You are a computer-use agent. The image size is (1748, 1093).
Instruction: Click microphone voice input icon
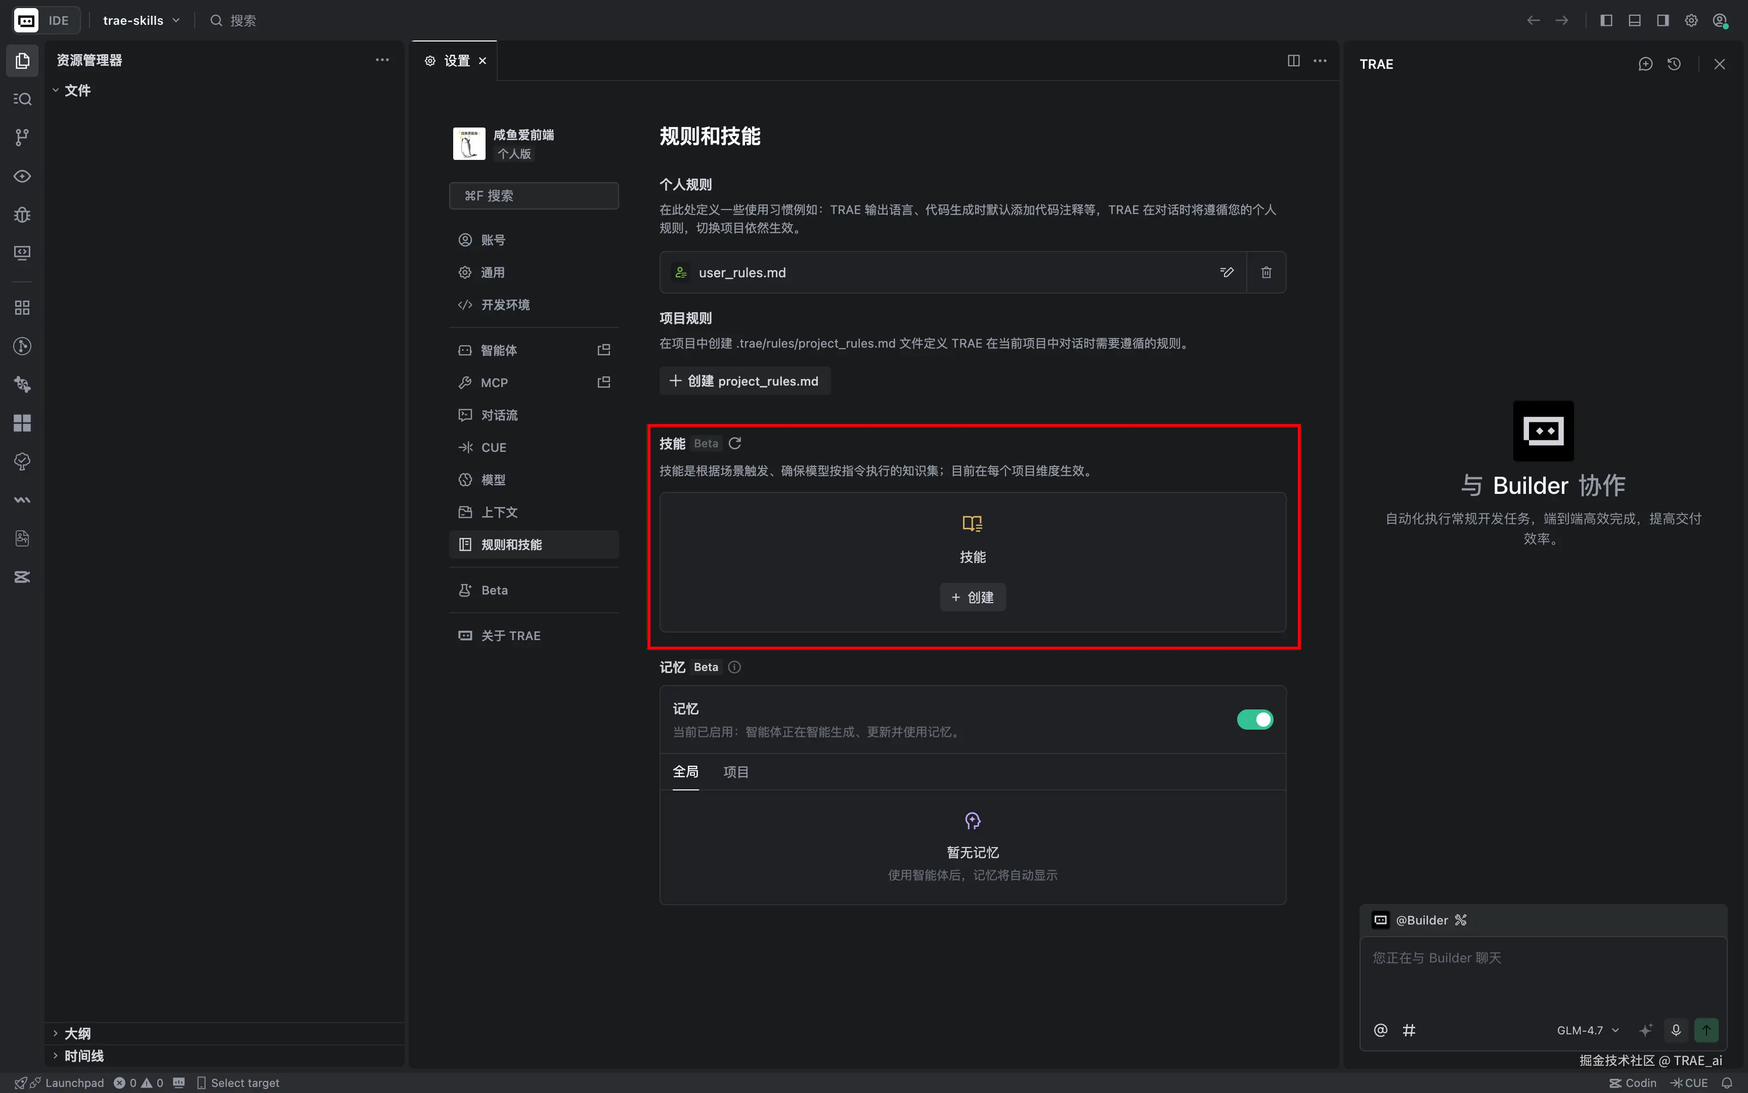coord(1676,1030)
